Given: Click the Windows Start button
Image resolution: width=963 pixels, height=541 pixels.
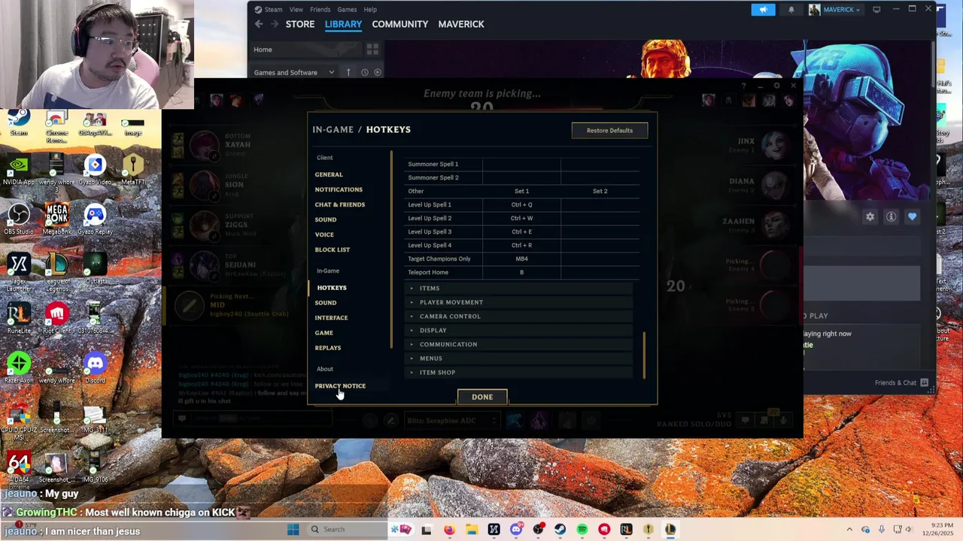Looking at the screenshot, I should 293,530.
